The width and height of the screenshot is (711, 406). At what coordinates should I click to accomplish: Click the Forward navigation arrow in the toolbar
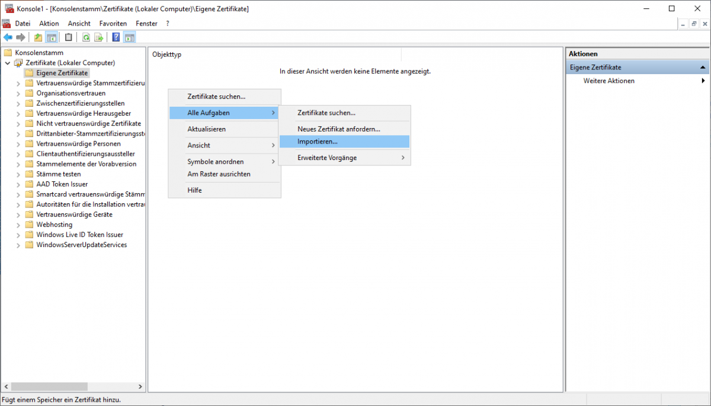[20, 37]
